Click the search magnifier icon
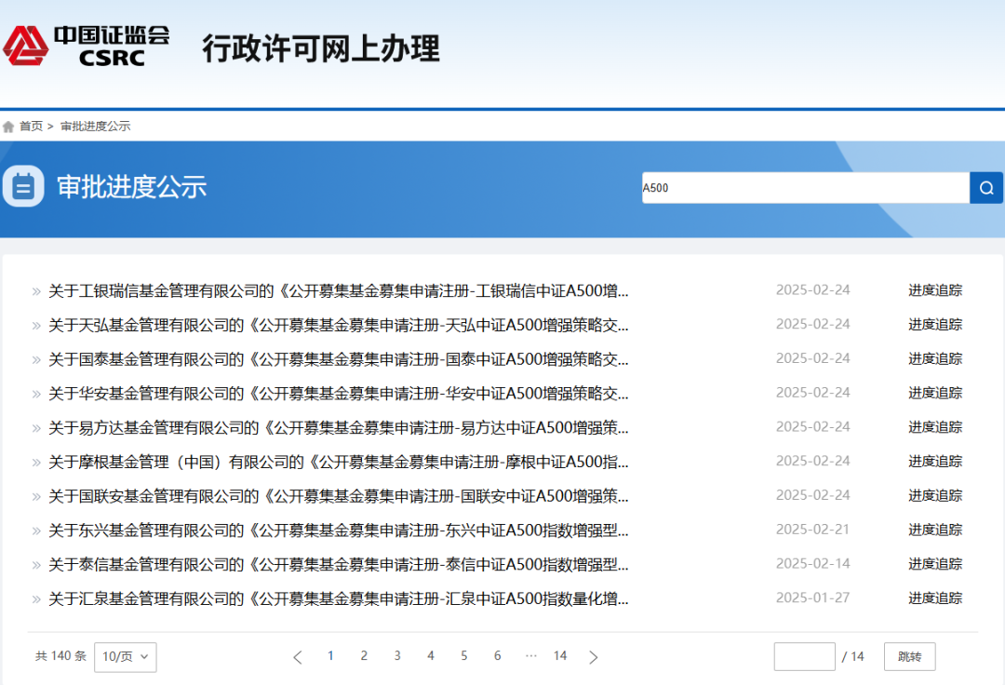 [985, 187]
